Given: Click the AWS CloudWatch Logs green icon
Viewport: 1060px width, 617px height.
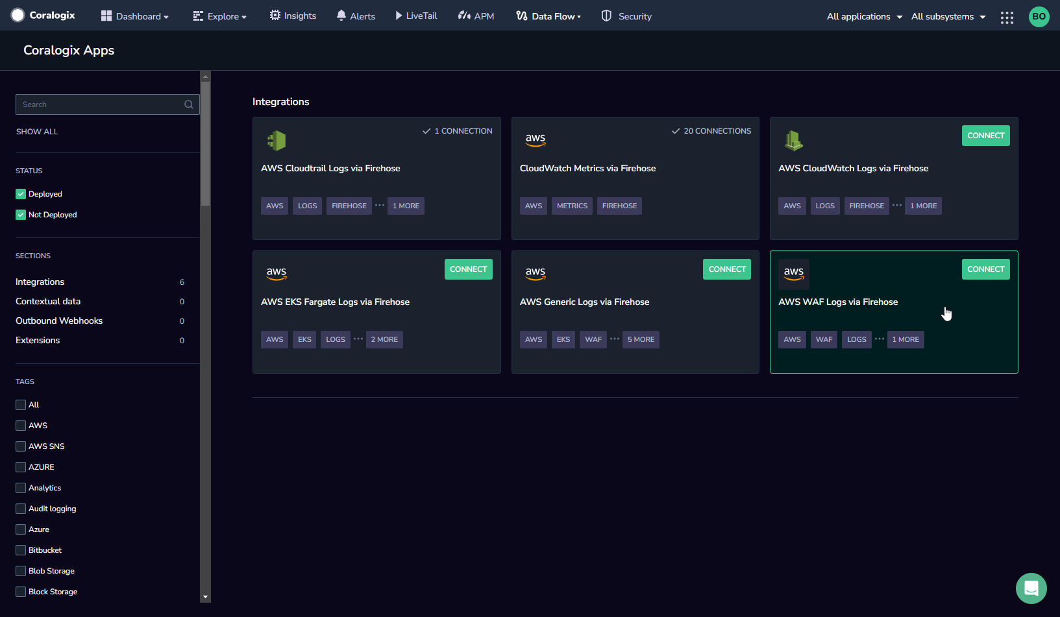Looking at the screenshot, I should point(794,140).
